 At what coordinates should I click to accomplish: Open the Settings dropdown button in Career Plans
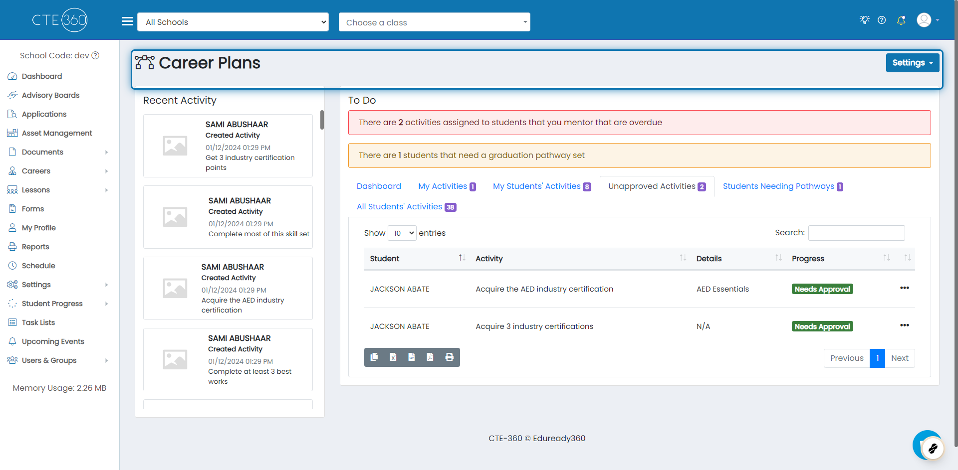click(913, 63)
